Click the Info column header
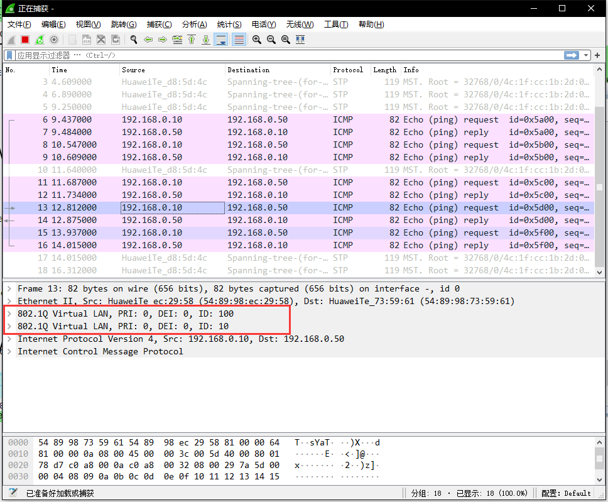The height and width of the screenshot is (502, 608). 497,70
